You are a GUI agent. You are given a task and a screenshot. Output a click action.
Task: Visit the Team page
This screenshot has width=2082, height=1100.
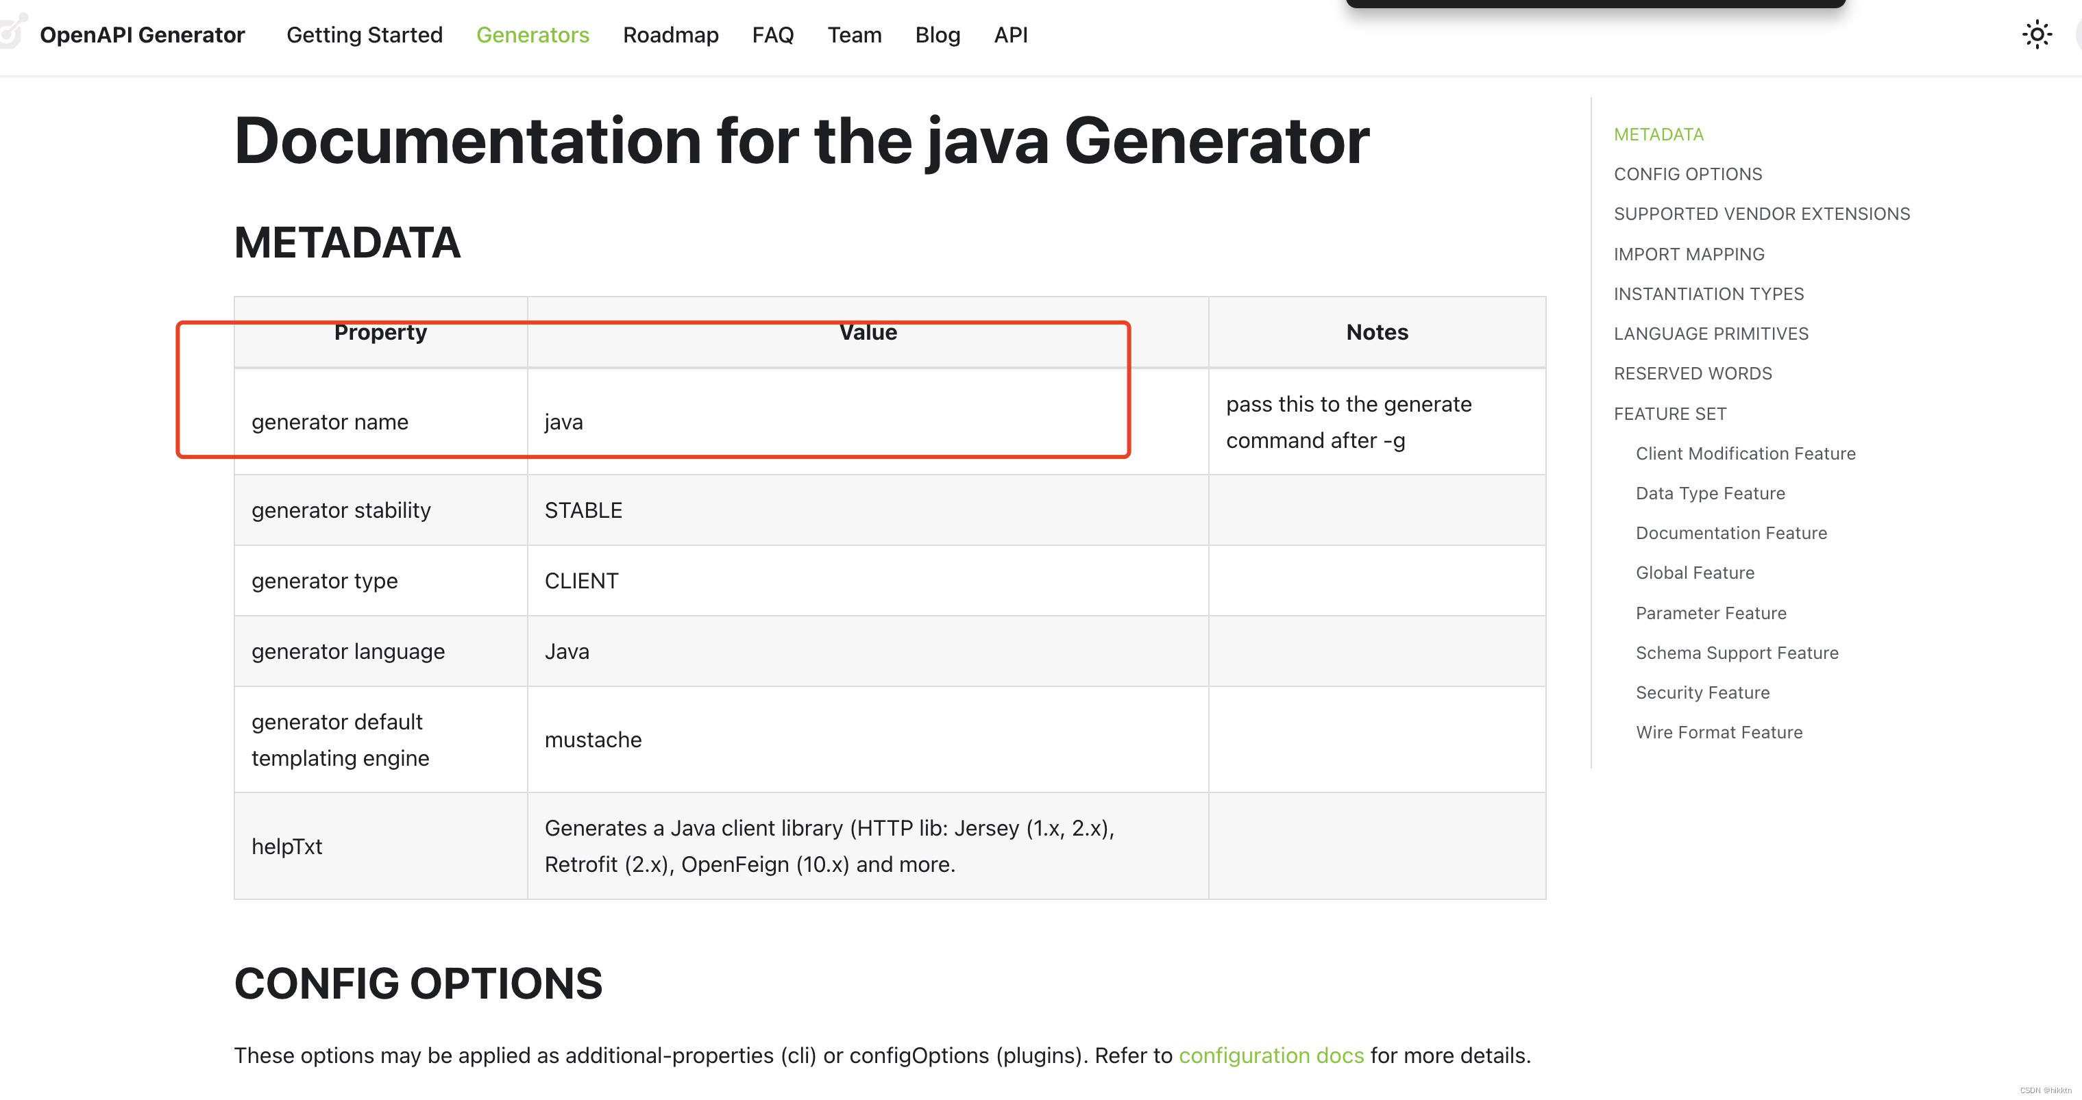click(x=855, y=35)
